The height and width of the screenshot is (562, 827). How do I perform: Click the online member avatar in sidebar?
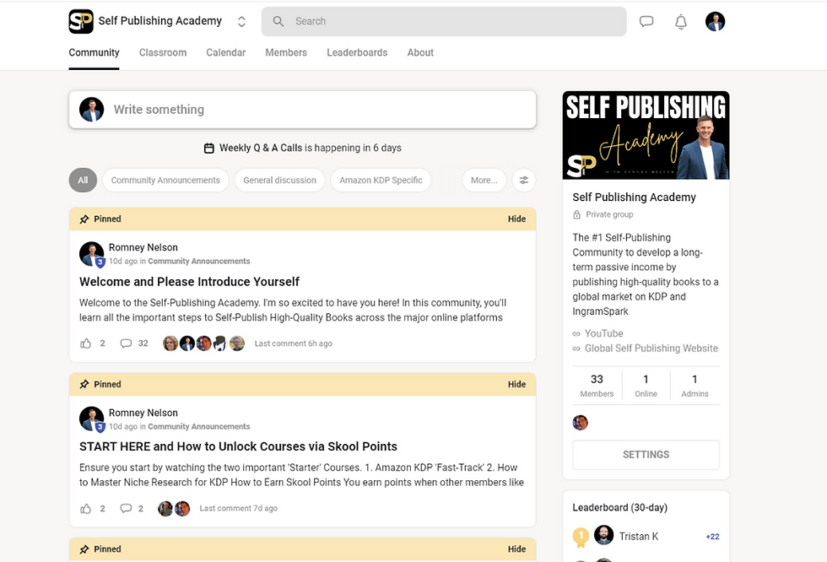pos(581,423)
